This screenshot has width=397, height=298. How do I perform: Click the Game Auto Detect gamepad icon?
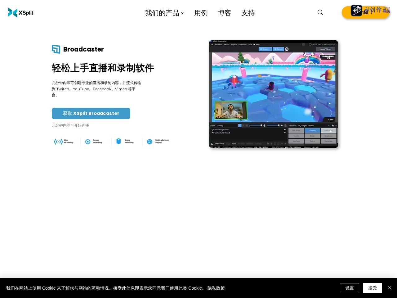(213, 133)
